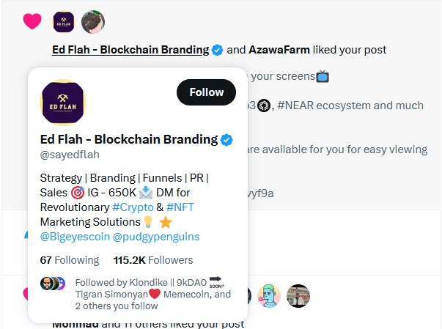442x329 pixels.
Task: Click stacked follower avatars beside 'Followed by Klondike'
Action: (53, 284)
